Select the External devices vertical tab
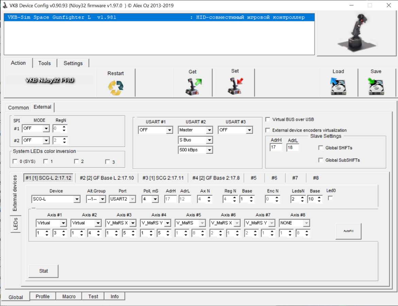The height and width of the screenshot is (306, 398). click(x=15, y=193)
